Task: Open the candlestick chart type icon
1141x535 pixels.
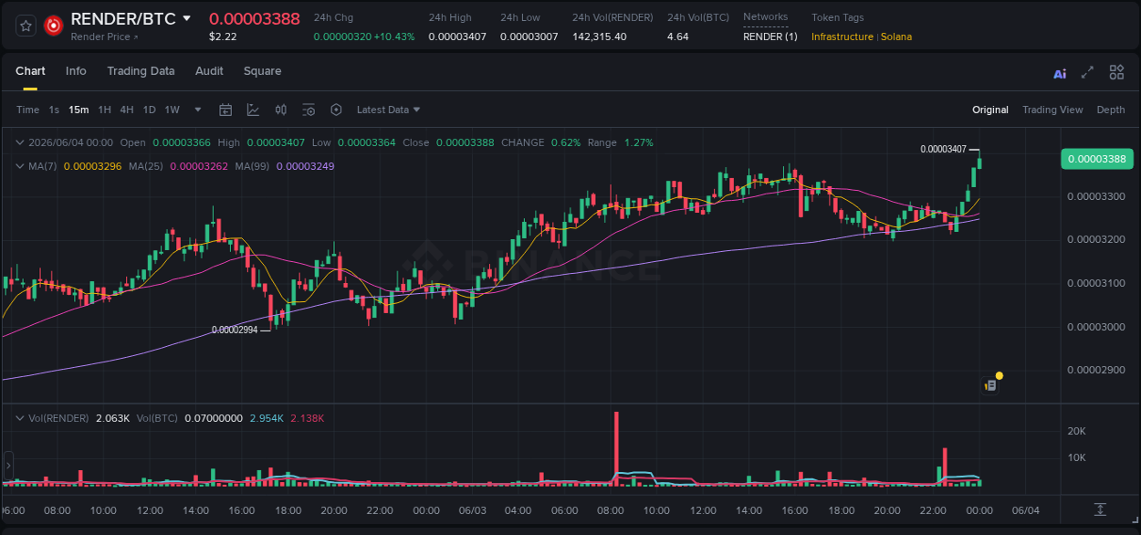Action: 281,110
